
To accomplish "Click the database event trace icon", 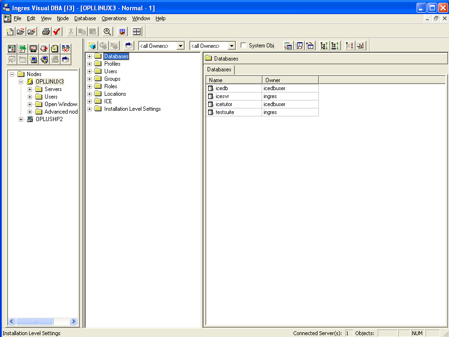I will [44, 49].
